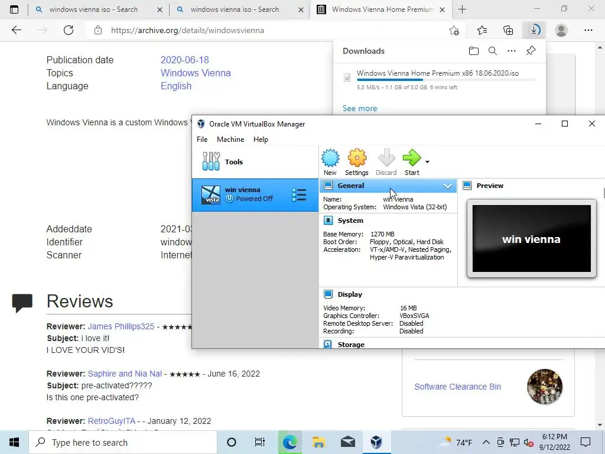Open the Favorites list icon
The height and width of the screenshot is (454, 605).
pos(482,30)
